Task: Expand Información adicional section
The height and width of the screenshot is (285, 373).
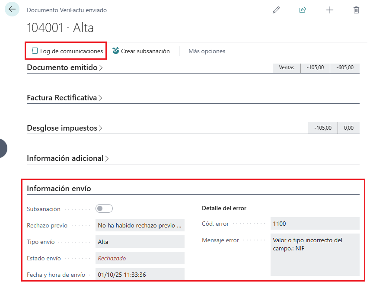Action: click(67, 158)
